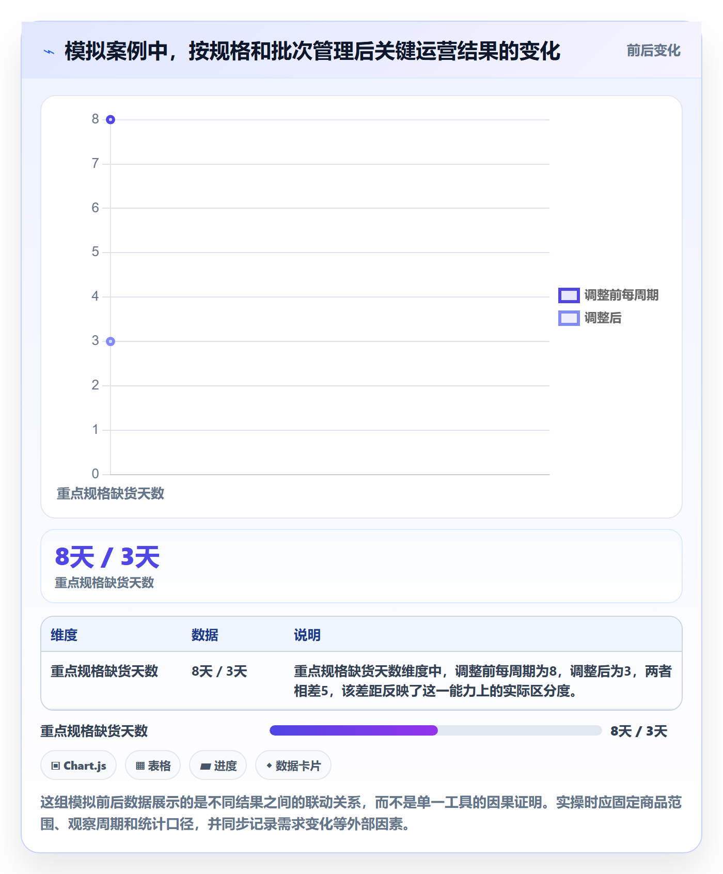Click the 重点规格缺货天数 x-axis label under chart
Viewport: 723px width, 874px height.
tap(111, 494)
